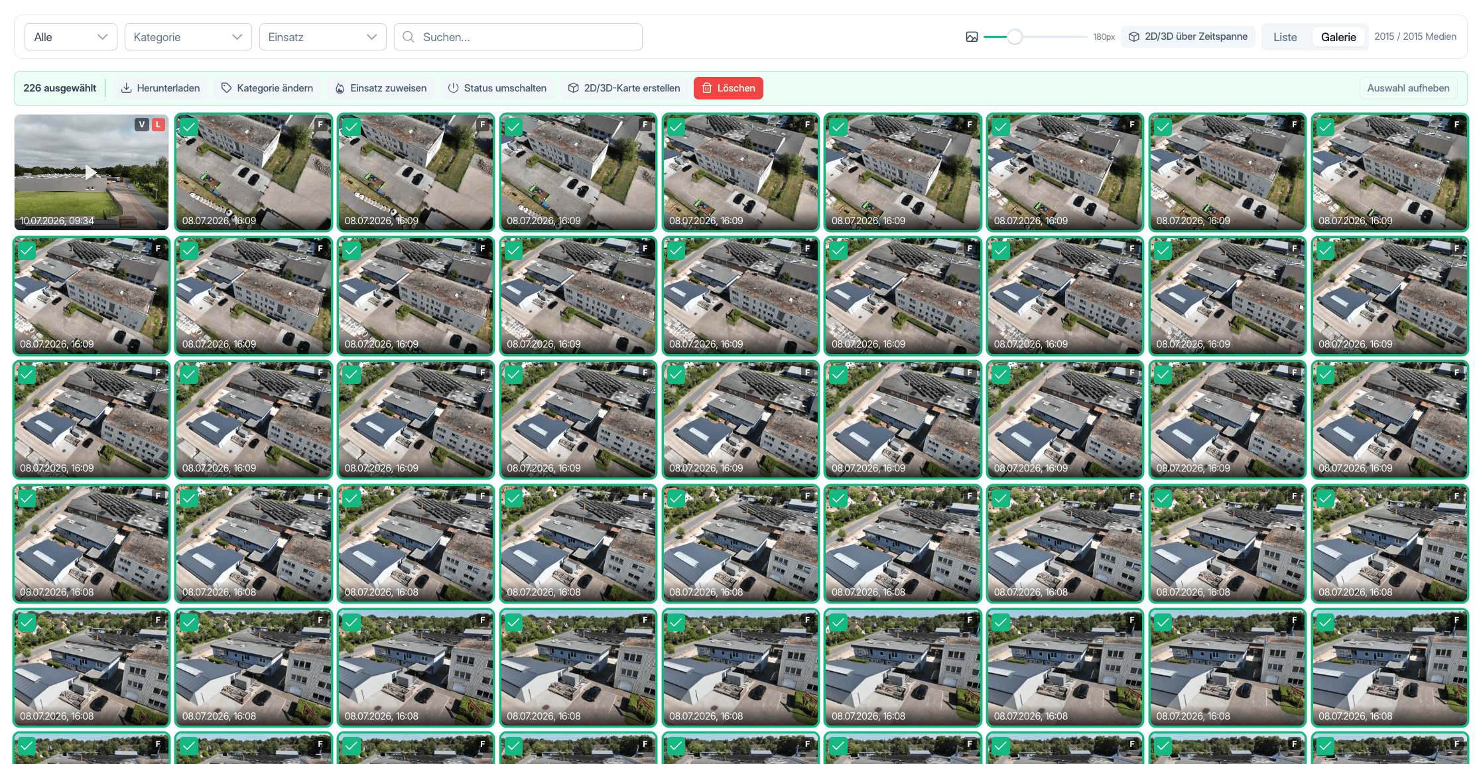Click the trash icon on the Löschen button
The width and height of the screenshot is (1475, 764).
[x=707, y=88]
